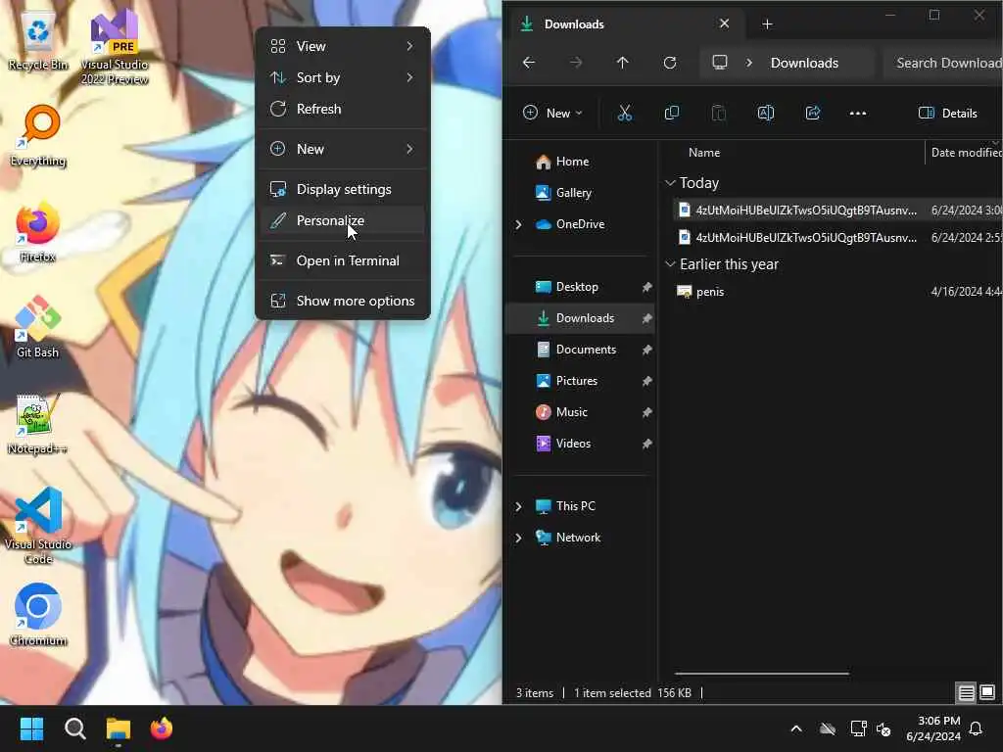1003x752 pixels.
Task: Switch to details list view in status bar
Action: pyautogui.click(x=966, y=692)
